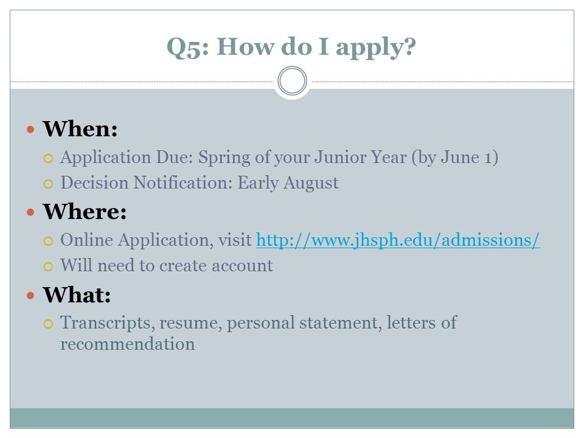Click the "Transcripts, resume, personal statement" line

click(259, 323)
